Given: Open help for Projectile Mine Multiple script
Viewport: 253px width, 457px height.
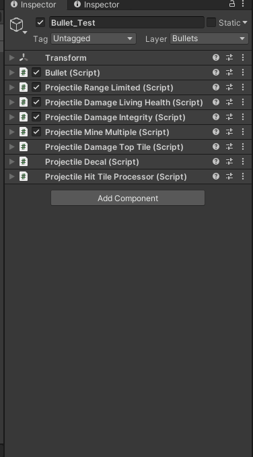Looking at the screenshot, I should (216, 132).
